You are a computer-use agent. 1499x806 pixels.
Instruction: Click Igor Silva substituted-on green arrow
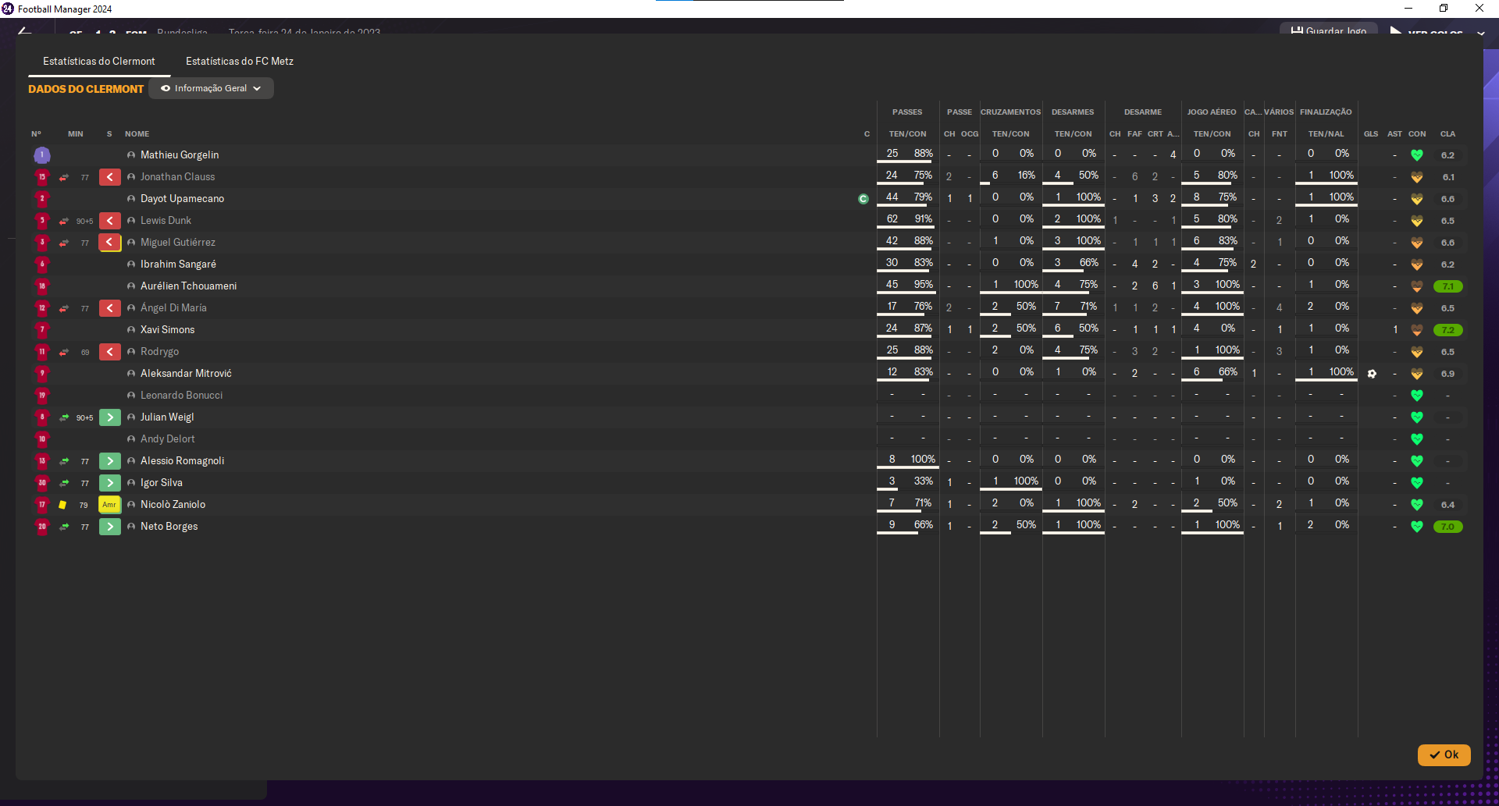coord(110,483)
